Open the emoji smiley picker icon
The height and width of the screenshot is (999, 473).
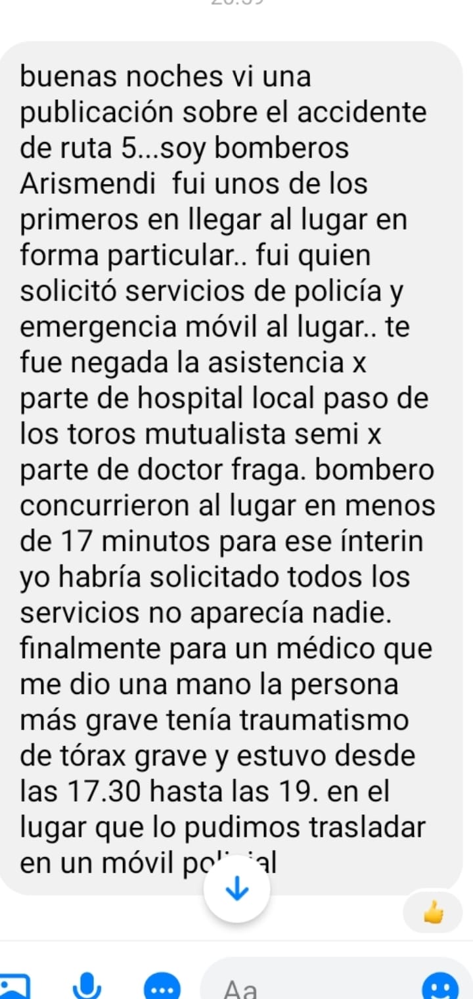click(439, 987)
